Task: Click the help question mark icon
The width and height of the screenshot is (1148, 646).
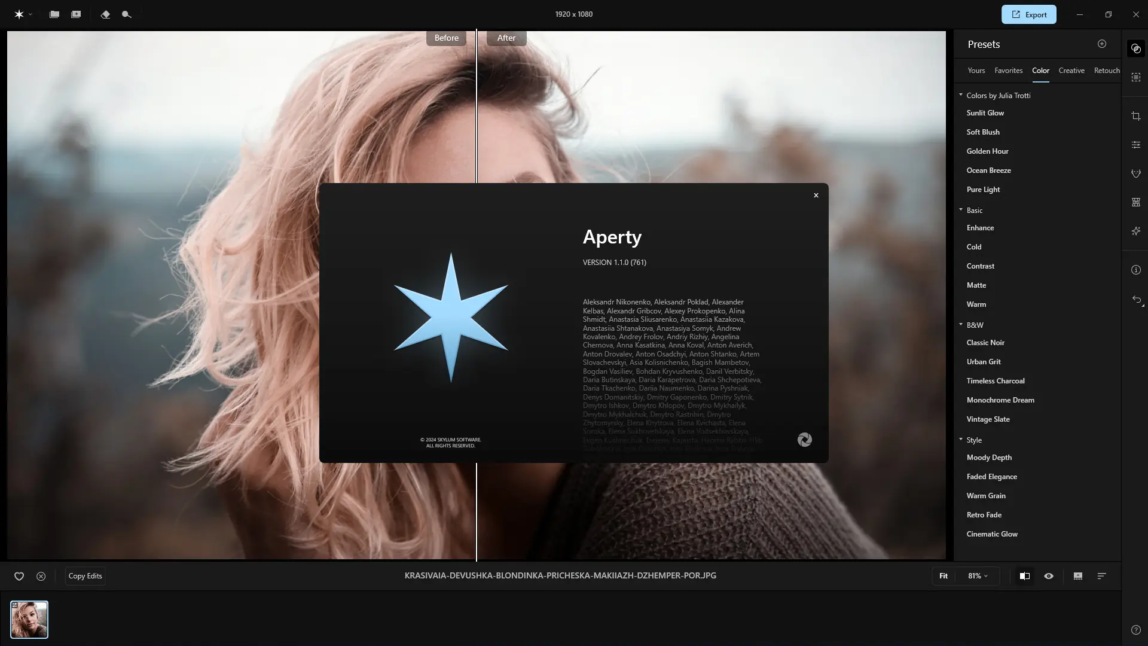Action: (x=1136, y=630)
